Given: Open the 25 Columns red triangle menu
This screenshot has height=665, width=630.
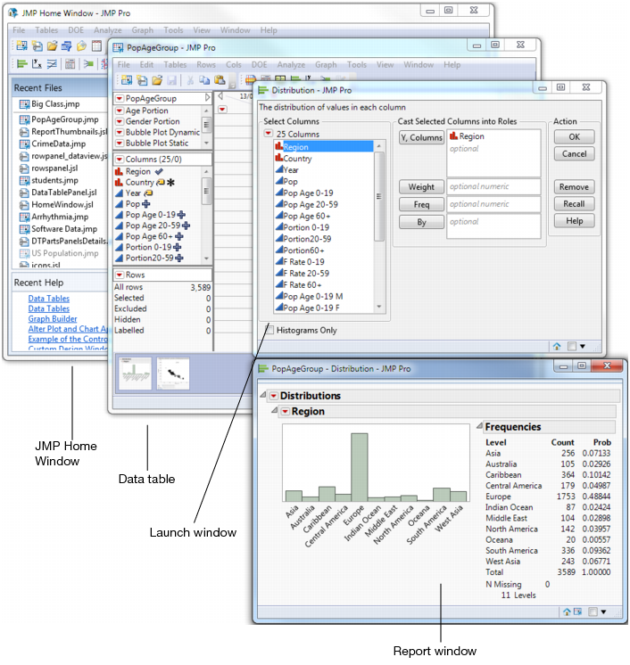Looking at the screenshot, I should pyautogui.click(x=269, y=134).
